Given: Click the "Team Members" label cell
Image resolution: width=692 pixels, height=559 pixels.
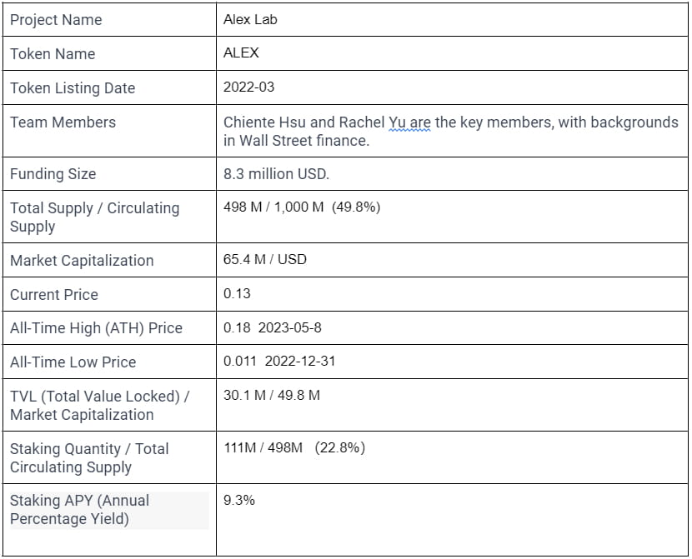Looking at the screenshot, I should 63,122.
